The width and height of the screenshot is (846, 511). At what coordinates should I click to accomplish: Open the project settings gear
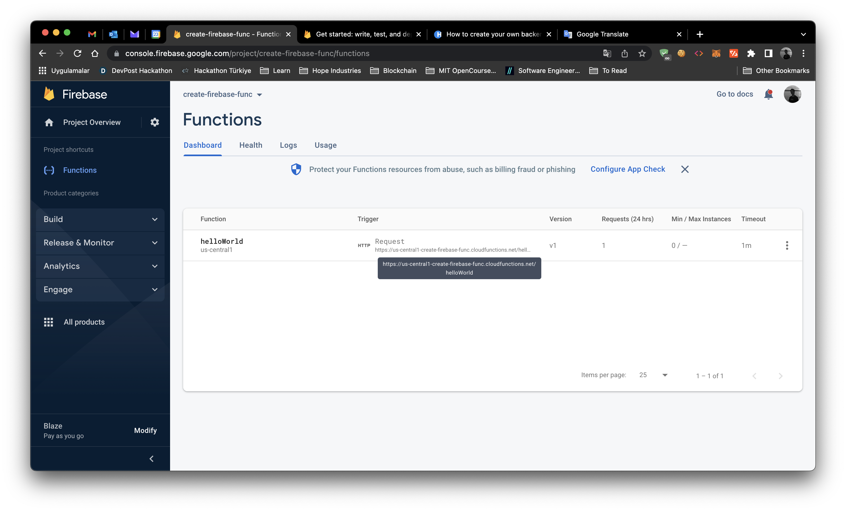[155, 122]
